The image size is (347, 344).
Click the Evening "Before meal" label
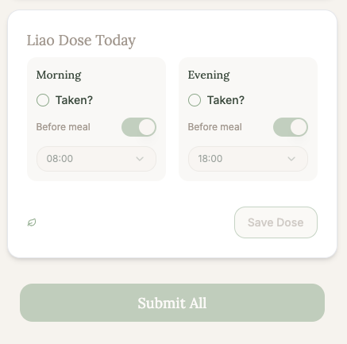click(215, 127)
